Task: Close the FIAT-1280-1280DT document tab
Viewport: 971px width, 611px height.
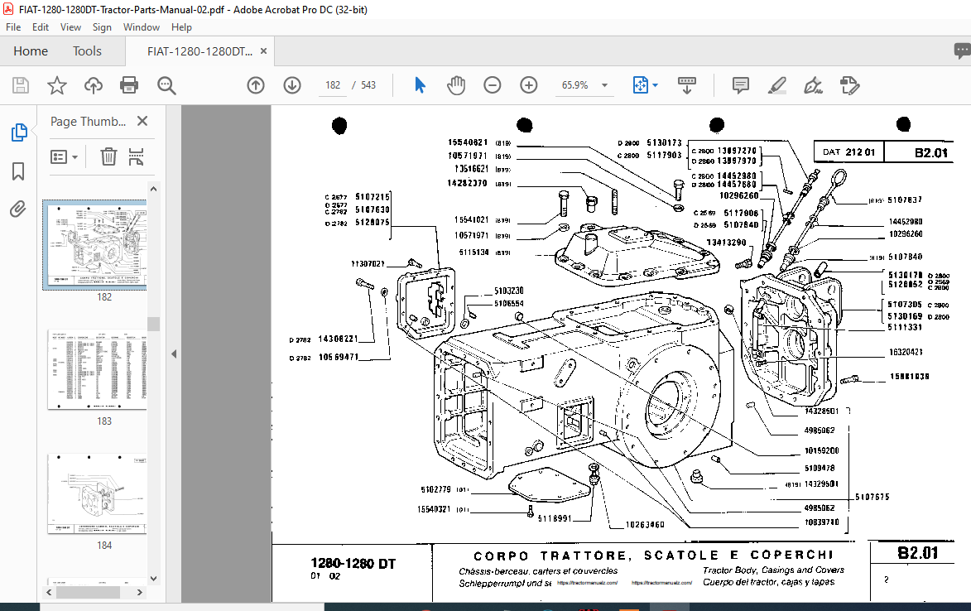Action: click(x=263, y=51)
